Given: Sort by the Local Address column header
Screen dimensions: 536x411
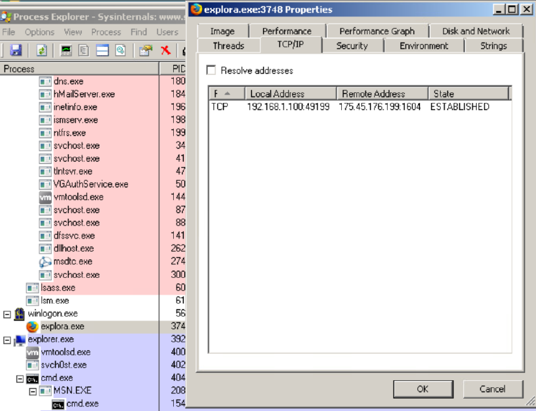Looking at the screenshot, I should (x=291, y=93).
